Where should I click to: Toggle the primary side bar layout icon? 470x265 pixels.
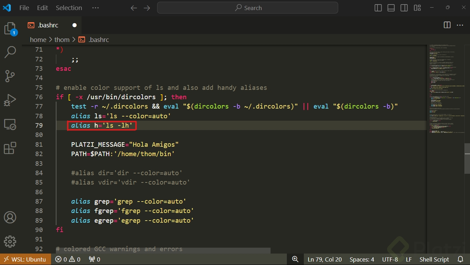pos(378,8)
